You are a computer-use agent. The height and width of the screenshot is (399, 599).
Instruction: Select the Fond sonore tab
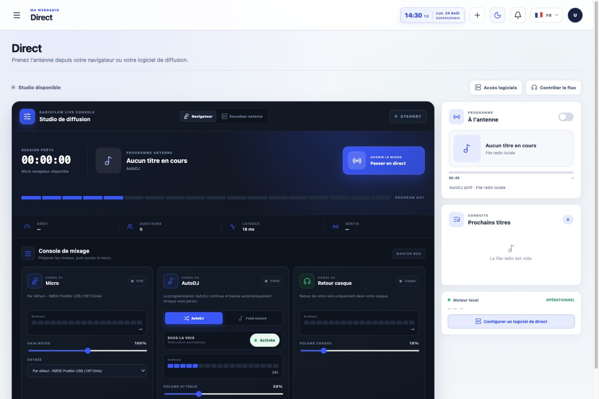[252, 318]
